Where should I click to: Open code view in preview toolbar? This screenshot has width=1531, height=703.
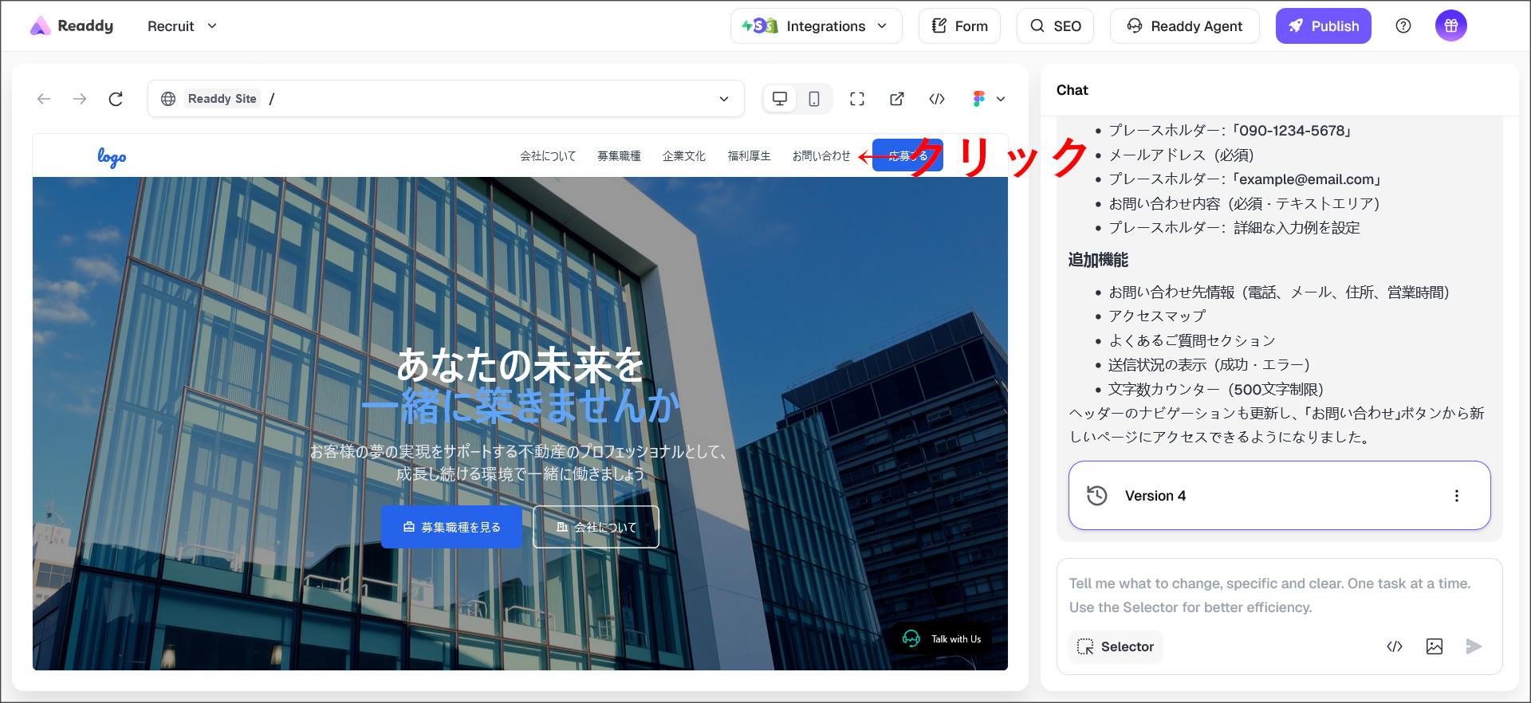[x=937, y=99]
